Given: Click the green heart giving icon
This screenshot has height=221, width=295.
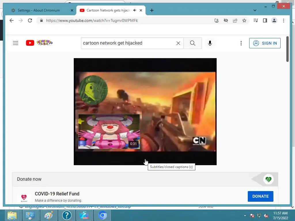Looking at the screenshot, I should tap(268, 179).
